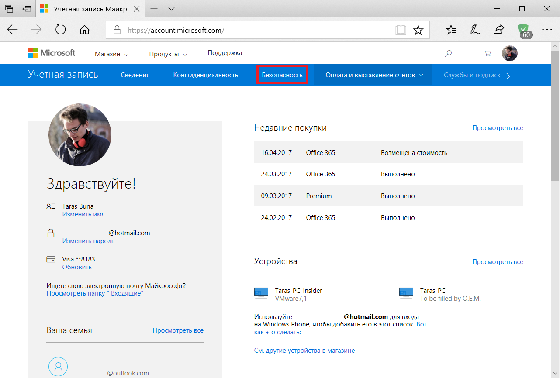
Task: Open the Edge more options menu
Action: tap(547, 30)
